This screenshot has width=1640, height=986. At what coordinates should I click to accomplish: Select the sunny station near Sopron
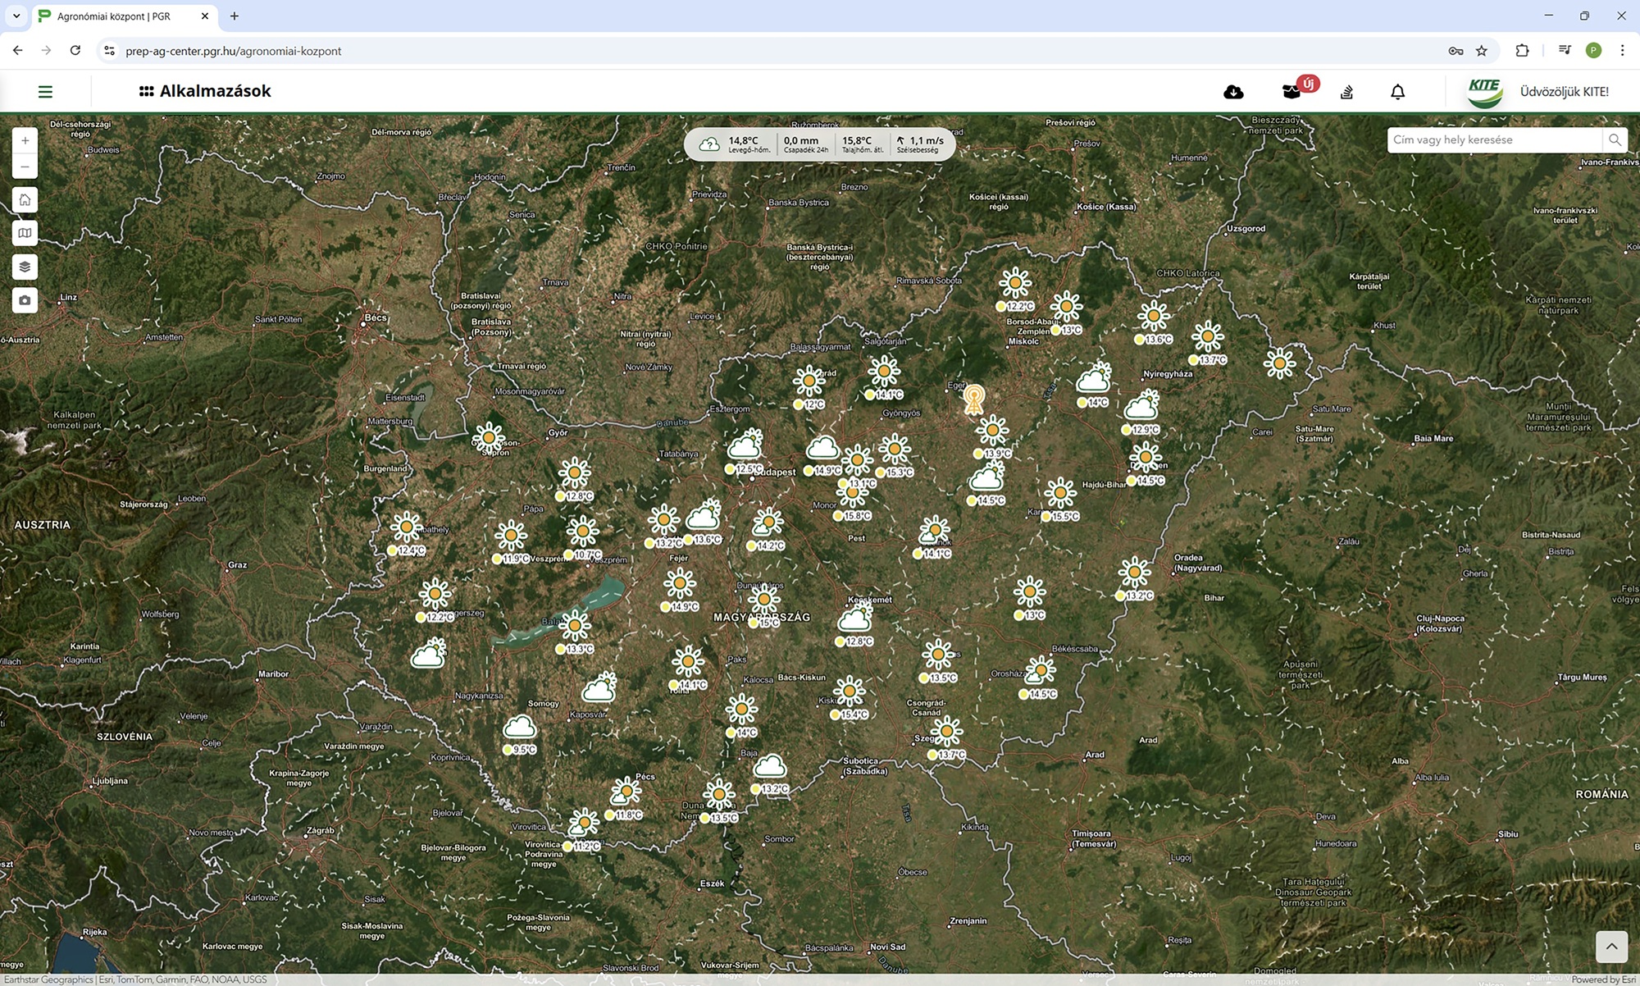point(490,437)
